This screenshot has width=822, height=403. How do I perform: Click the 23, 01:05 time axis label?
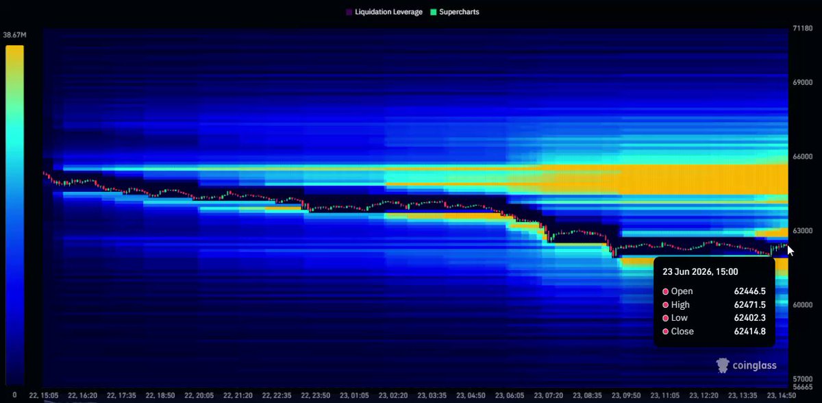coord(356,395)
